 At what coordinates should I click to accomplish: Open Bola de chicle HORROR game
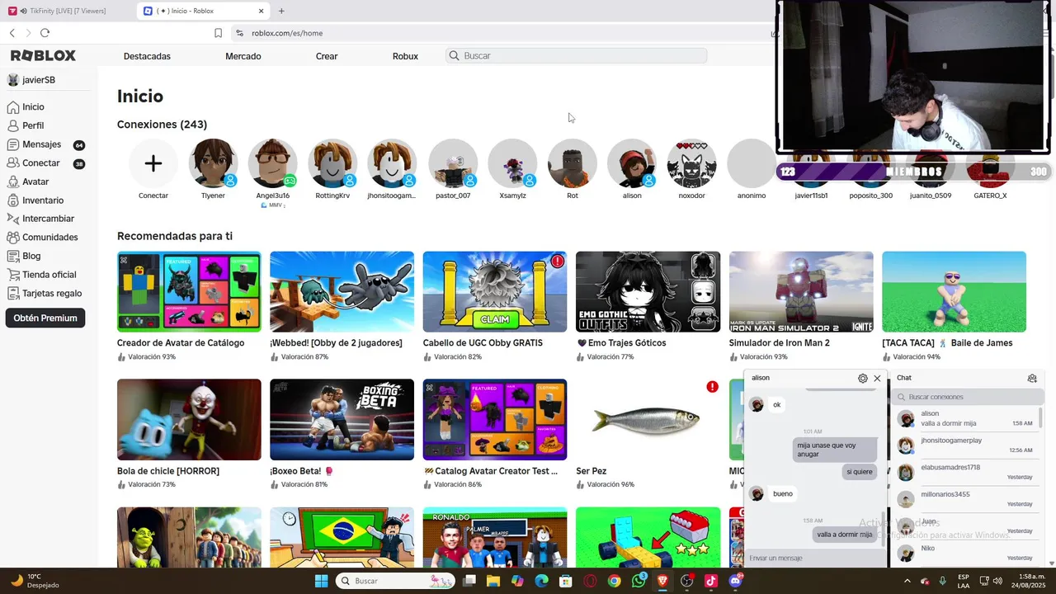189,420
